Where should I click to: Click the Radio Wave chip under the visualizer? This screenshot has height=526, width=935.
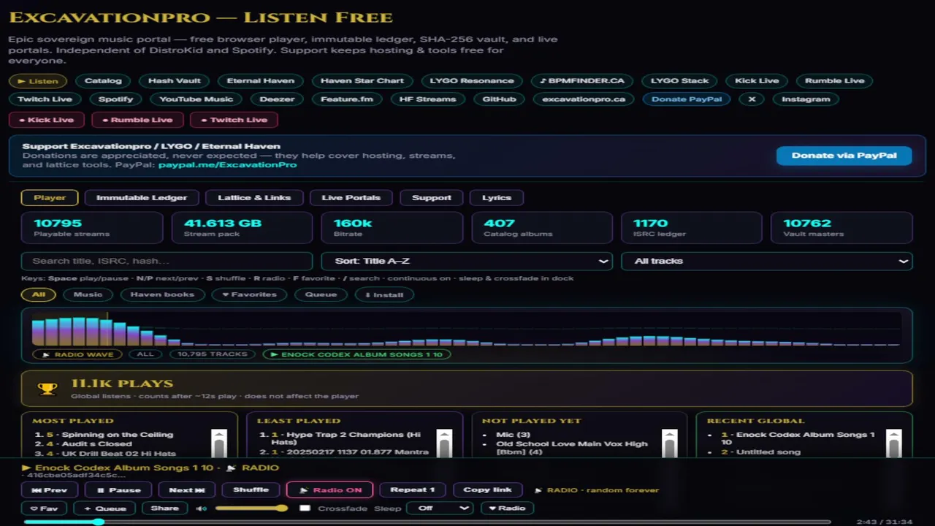pyautogui.click(x=78, y=354)
